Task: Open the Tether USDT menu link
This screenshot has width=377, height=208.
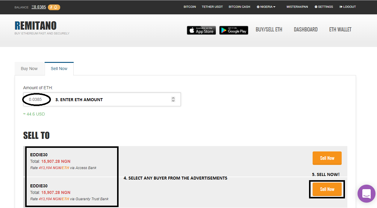Action: tap(212, 7)
